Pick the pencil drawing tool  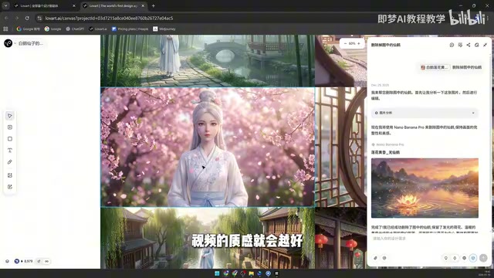(x=10, y=162)
